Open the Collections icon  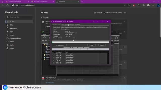(x=144, y=5)
